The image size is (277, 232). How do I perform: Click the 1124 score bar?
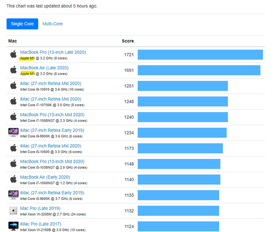point(178,226)
